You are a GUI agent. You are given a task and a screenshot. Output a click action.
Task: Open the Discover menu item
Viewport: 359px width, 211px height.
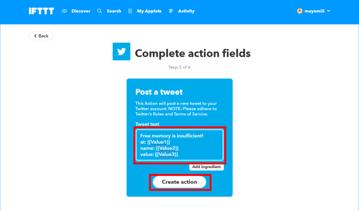81,11
